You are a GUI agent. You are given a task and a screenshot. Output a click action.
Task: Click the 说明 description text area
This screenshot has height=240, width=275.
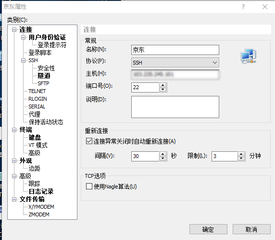[175, 107]
